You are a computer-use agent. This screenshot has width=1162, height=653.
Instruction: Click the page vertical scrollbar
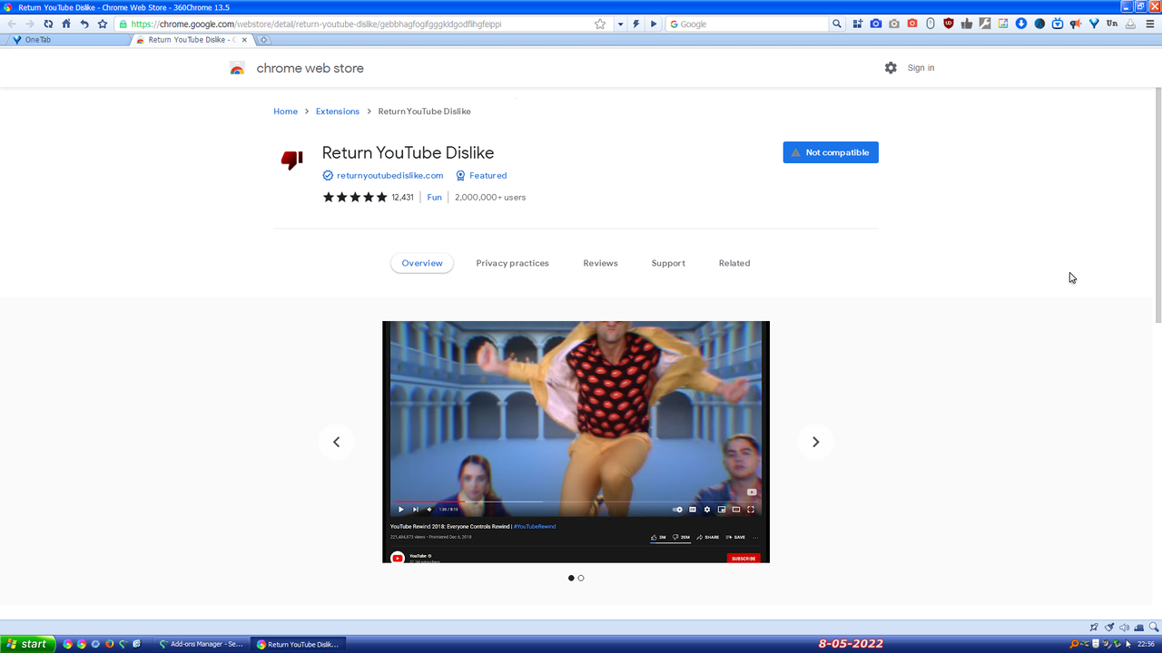pyautogui.click(x=1157, y=205)
